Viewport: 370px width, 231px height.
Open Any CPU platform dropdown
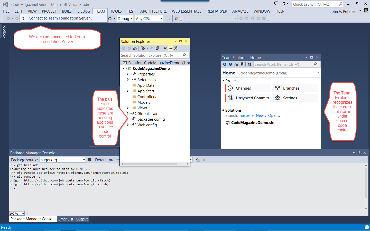tap(149, 18)
